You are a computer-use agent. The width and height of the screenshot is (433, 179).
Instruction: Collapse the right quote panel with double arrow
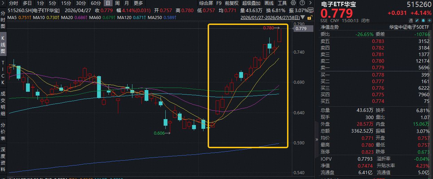click(316, 140)
